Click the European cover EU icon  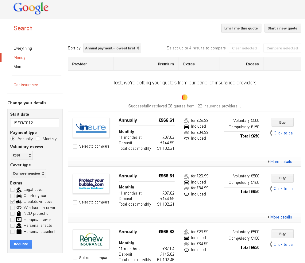[x=19, y=220]
